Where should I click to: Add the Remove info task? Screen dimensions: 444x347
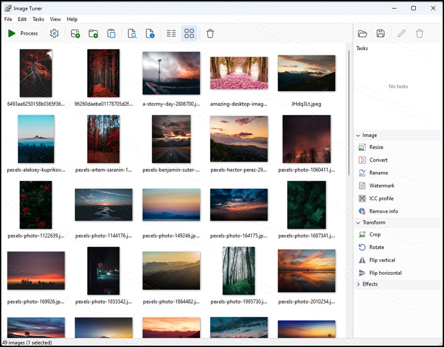[x=384, y=211]
